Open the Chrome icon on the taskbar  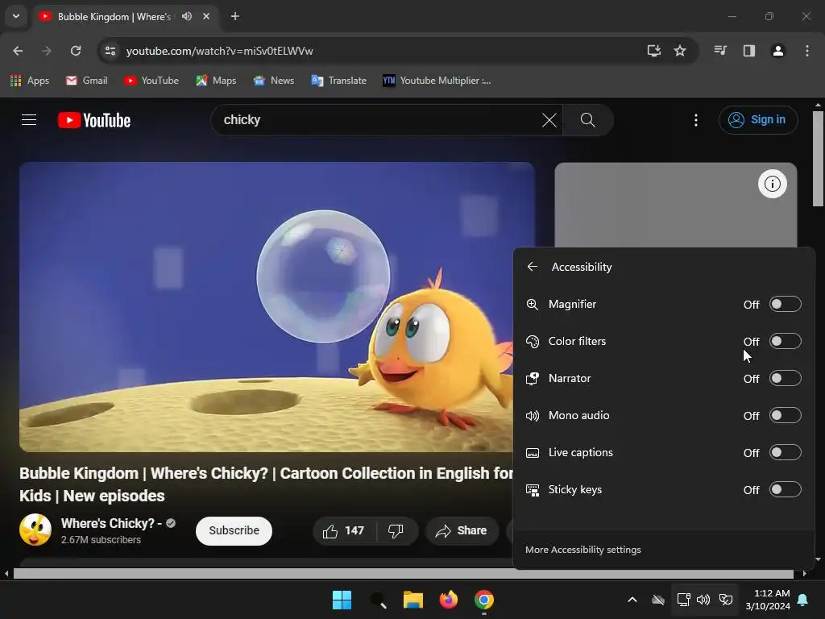click(x=484, y=600)
